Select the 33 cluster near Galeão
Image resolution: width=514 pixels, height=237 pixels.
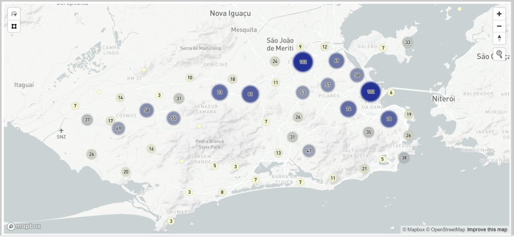(x=408, y=42)
